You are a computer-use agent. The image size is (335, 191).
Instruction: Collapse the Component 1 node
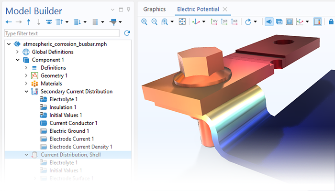[18, 60]
